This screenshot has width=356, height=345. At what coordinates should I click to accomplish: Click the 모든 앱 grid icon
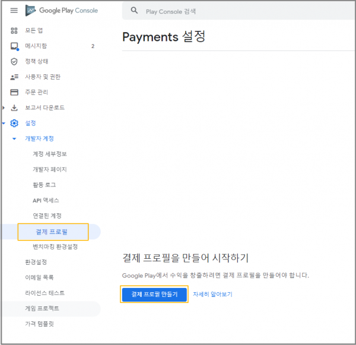coord(14,30)
